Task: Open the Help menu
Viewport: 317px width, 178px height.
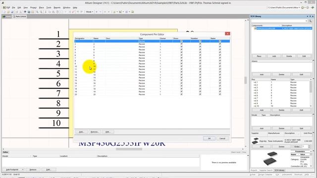Action: (75, 7)
